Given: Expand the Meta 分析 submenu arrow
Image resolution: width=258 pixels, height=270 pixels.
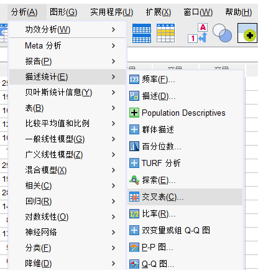Looking at the screenshot, I should 113,45.
